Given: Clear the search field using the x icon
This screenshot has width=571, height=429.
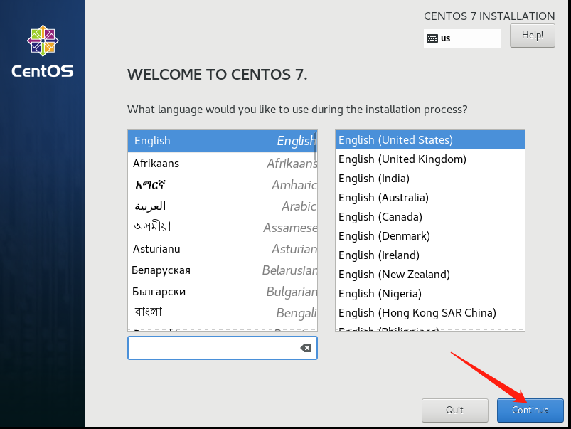Looking at the screenshot, I should (x=305, y=347).
